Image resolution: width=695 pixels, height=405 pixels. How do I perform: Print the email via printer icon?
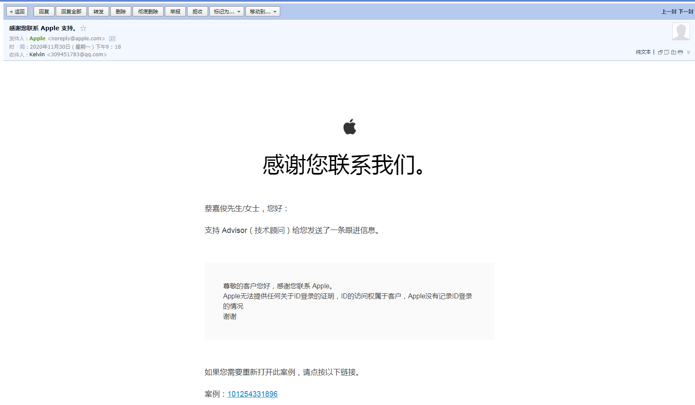[x=680, y=52]
